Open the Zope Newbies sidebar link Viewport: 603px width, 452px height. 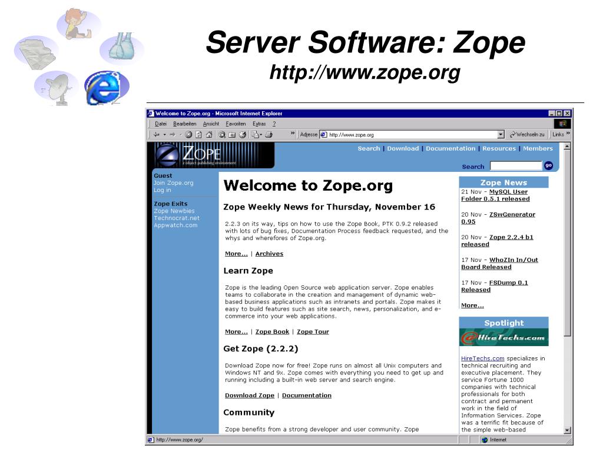pos(174,211)
